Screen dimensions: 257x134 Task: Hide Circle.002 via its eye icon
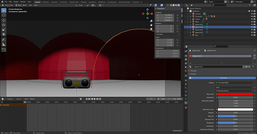252,16
